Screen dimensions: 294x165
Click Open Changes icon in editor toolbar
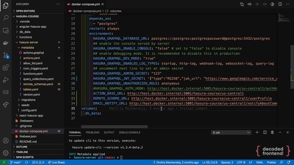tap(242, 4)
